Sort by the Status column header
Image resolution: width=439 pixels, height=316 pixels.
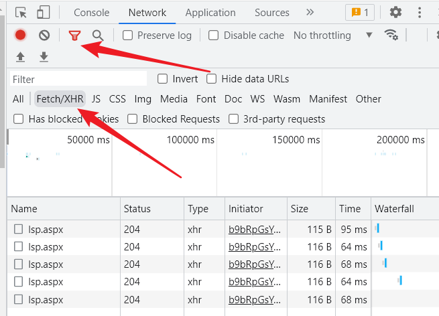pyautogui.click(x=152, y=209)
